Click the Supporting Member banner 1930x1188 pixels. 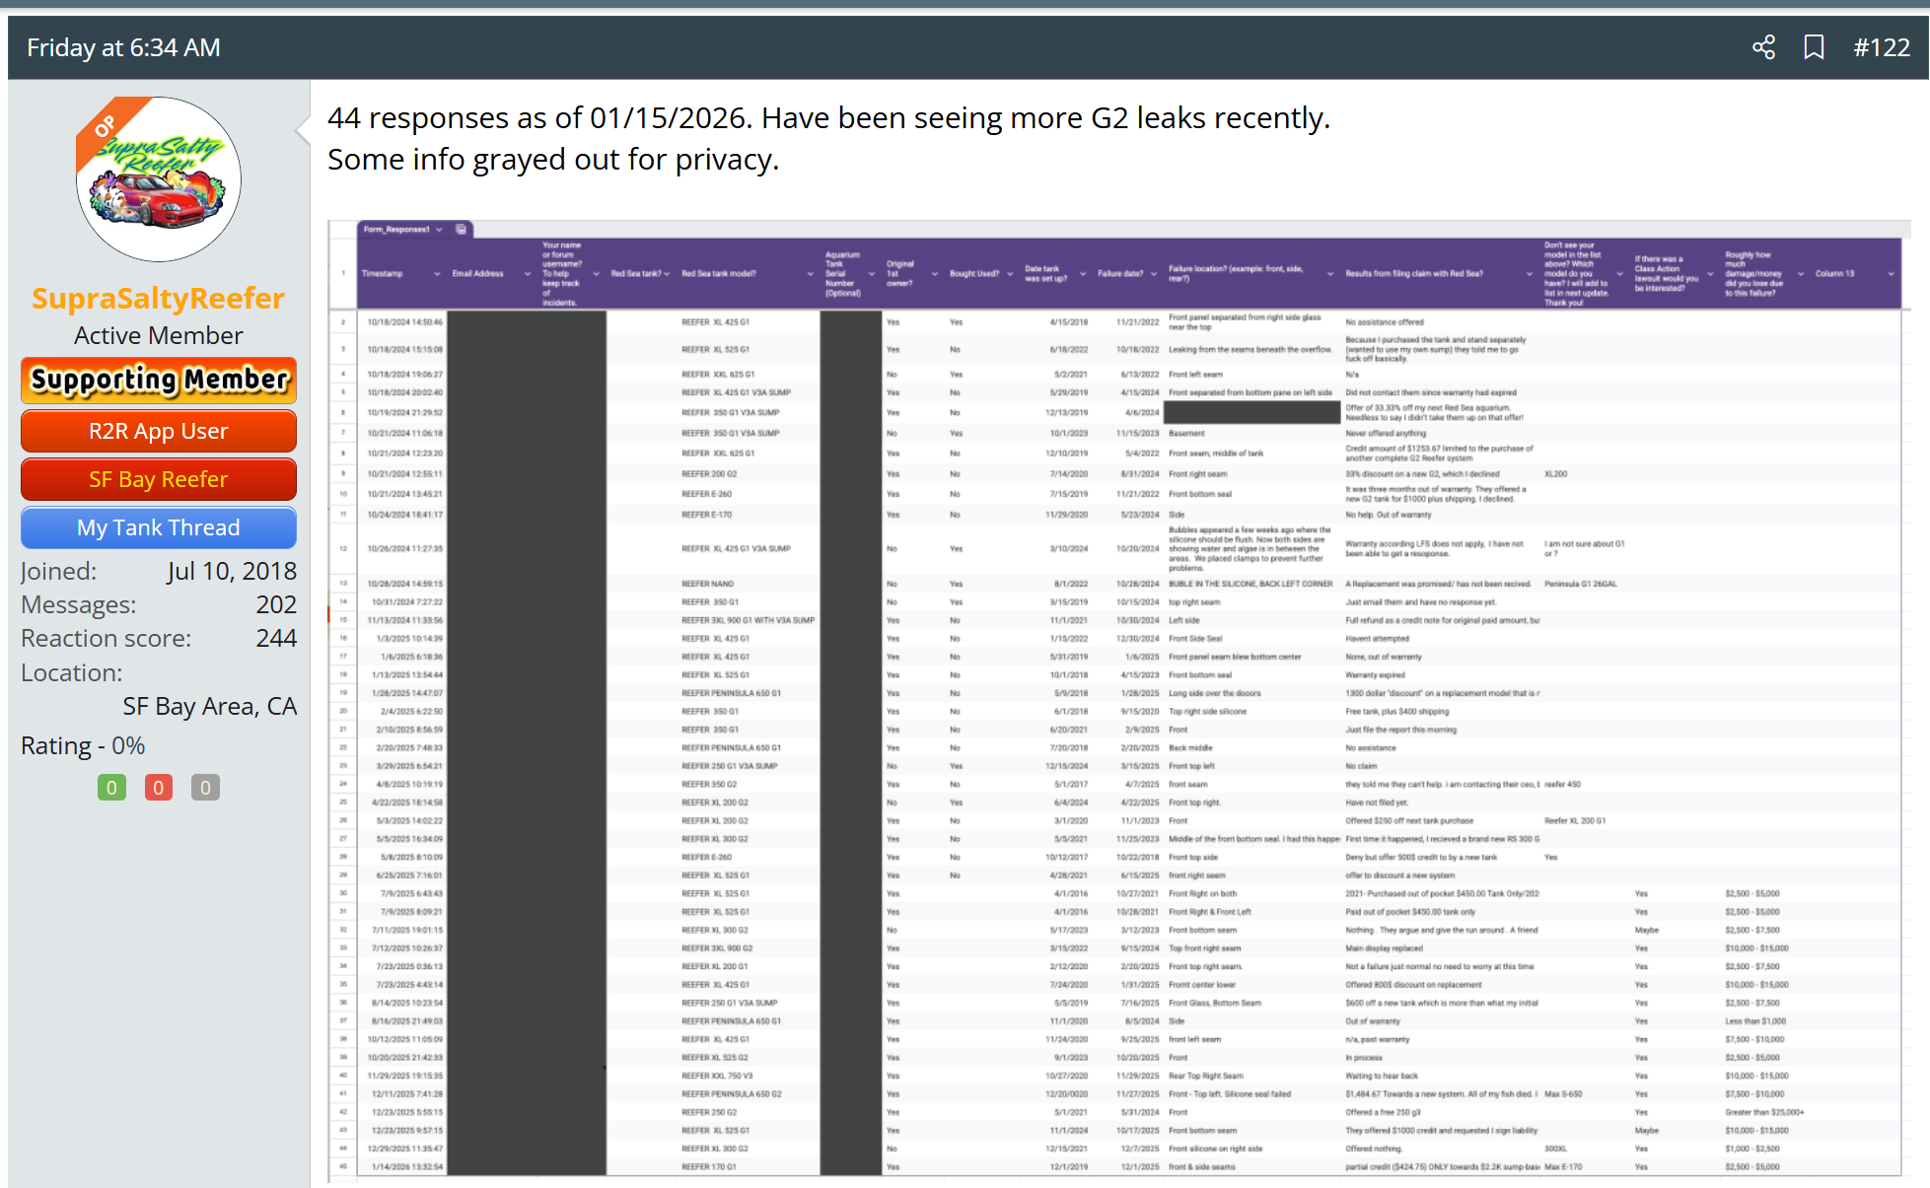(x=158, y=381)
